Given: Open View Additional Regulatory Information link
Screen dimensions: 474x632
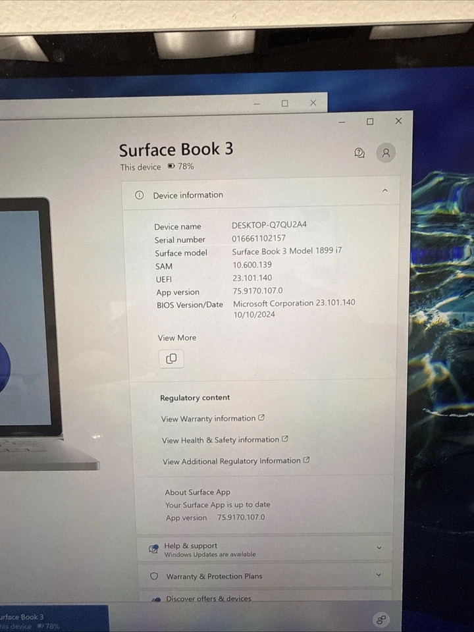Looking at the screenshot, I should click(236, 461).
